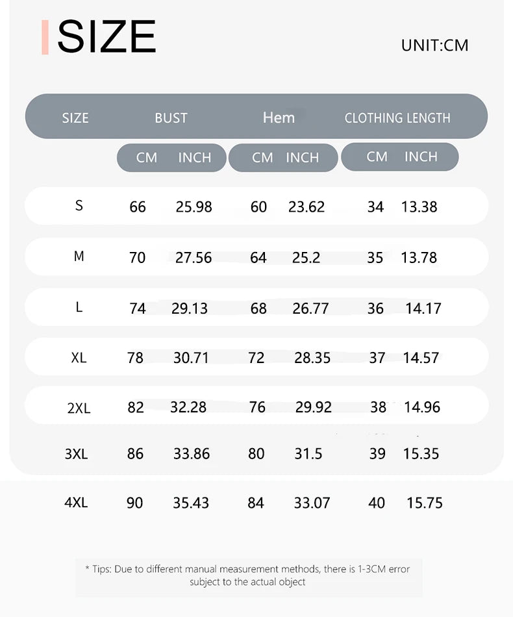Screen dimensions: 513x617
Task: Select the BUST column header
Action: pos(171,118)
